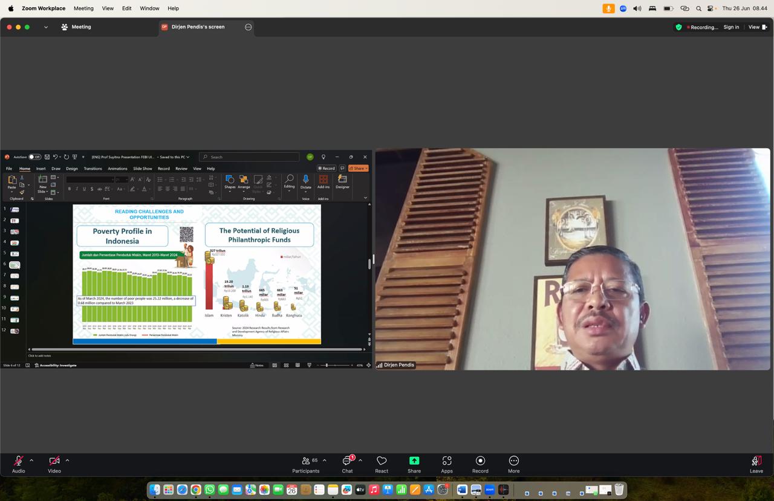This screenshot has height=501, width=774.
Task: Expand the Participants options arrow
Action: coord(324,461)
